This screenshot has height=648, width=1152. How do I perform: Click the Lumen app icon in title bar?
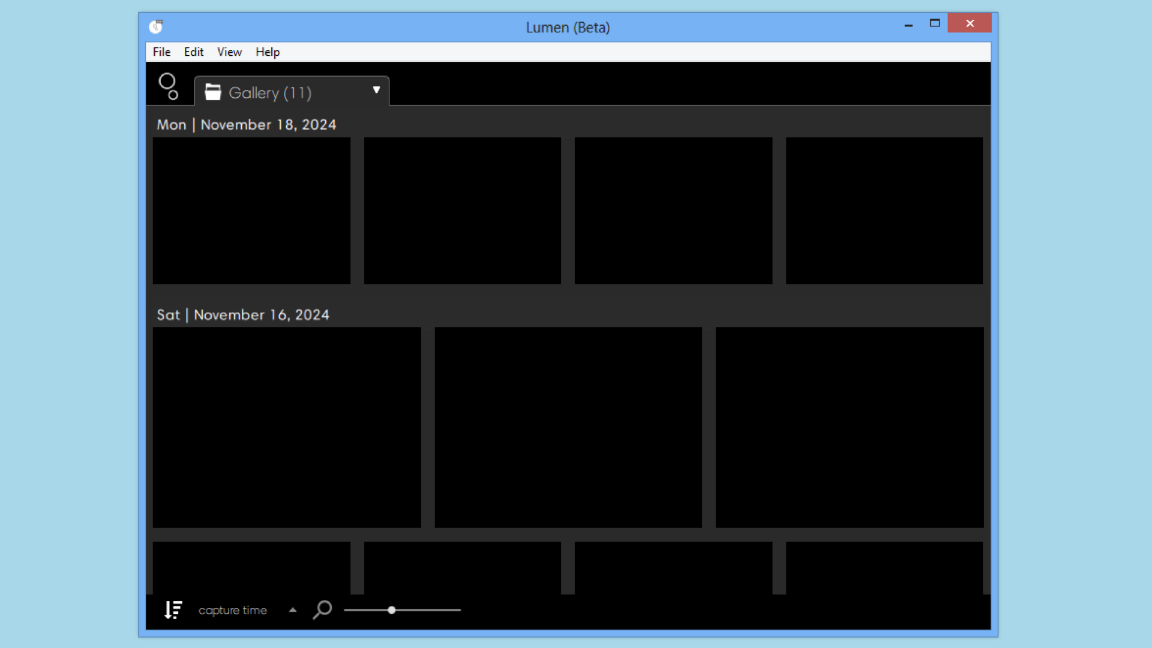156,26
